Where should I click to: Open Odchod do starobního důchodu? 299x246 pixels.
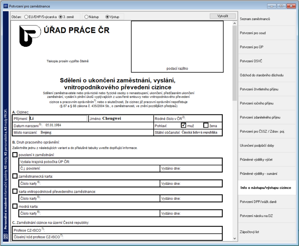click(267, 75)
